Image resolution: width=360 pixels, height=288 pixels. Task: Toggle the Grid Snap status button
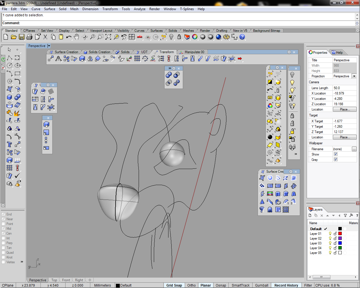coord(174,285)
